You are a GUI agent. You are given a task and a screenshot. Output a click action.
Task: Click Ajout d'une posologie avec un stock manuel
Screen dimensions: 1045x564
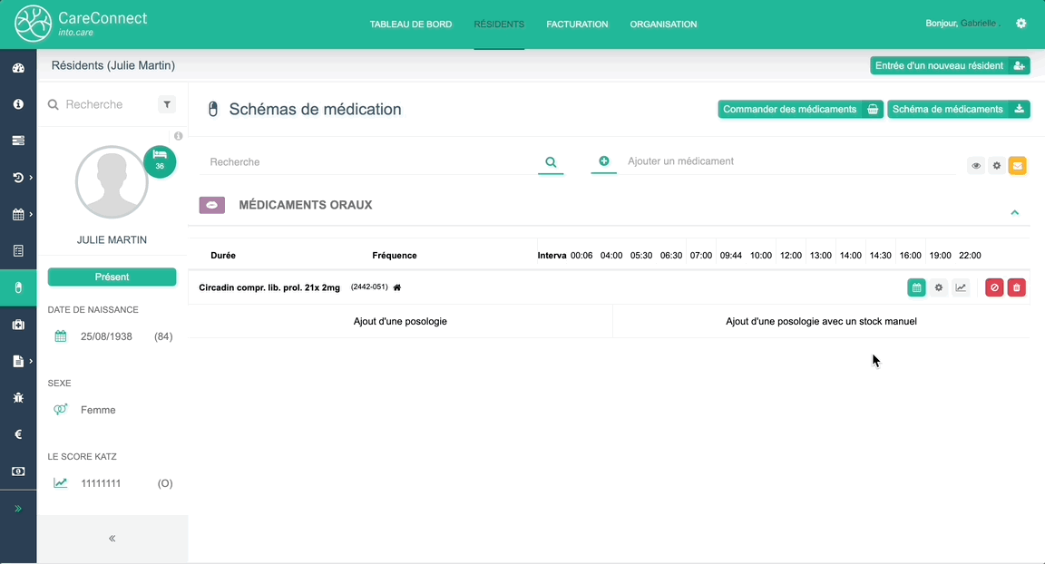821,321
